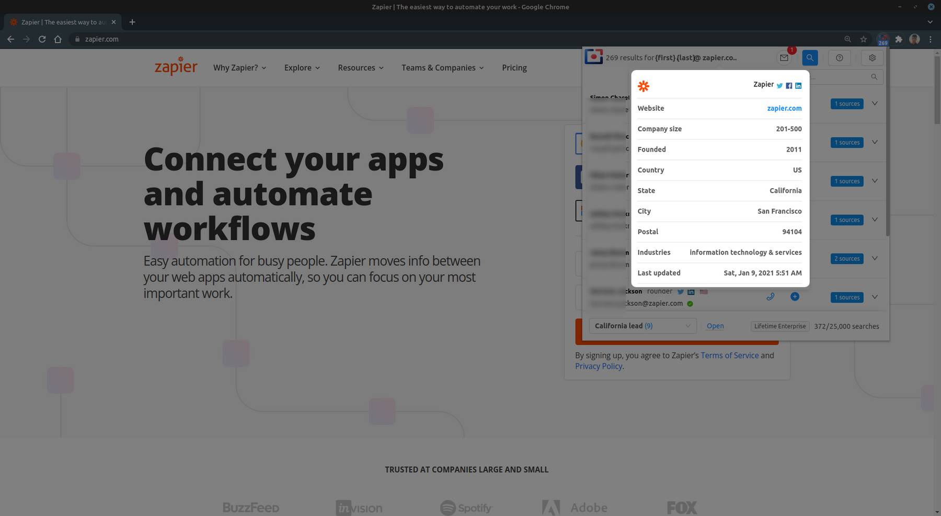
Task: Click the Lifetime Enterprise plan badge
Action: (780, 326)
